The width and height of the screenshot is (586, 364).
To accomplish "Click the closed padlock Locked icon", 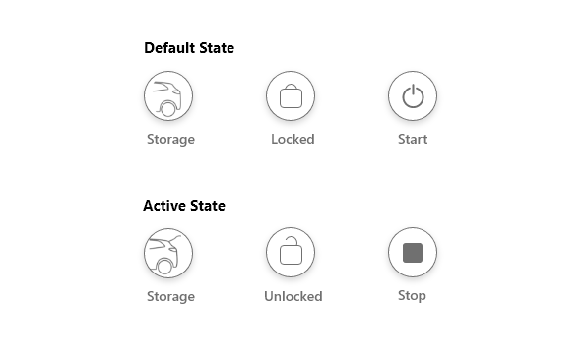I will point(291,96).
